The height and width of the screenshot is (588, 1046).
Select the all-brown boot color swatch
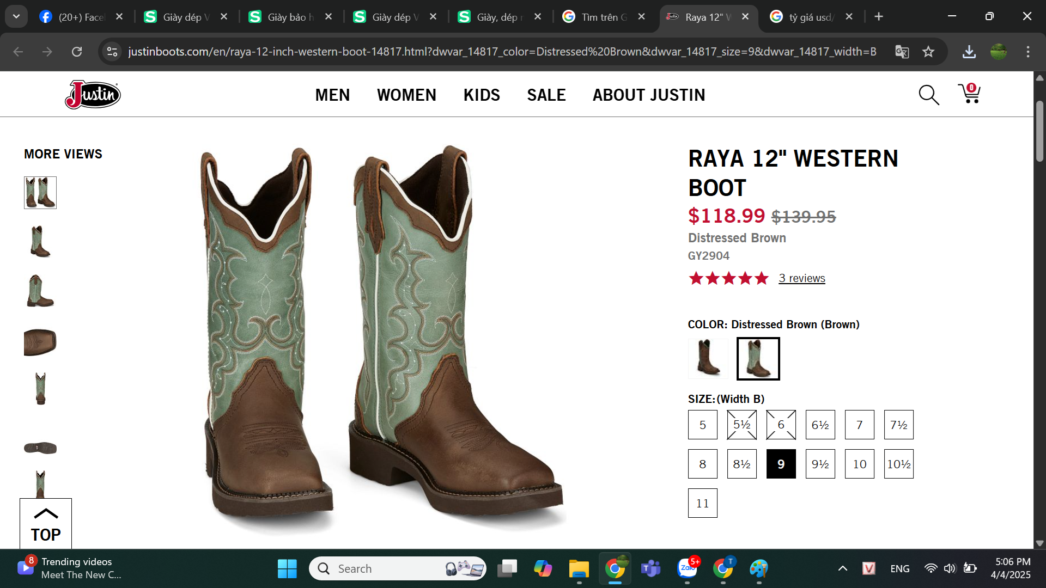pyautogui.click(x=708, y=358)
